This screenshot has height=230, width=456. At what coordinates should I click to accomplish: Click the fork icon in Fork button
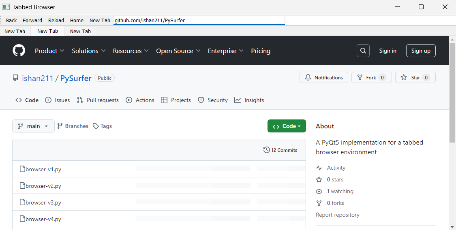(x=360, y=77)
